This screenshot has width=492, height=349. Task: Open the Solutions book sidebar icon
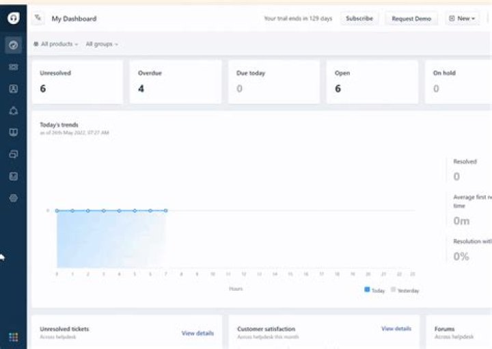tap(13, 132)
